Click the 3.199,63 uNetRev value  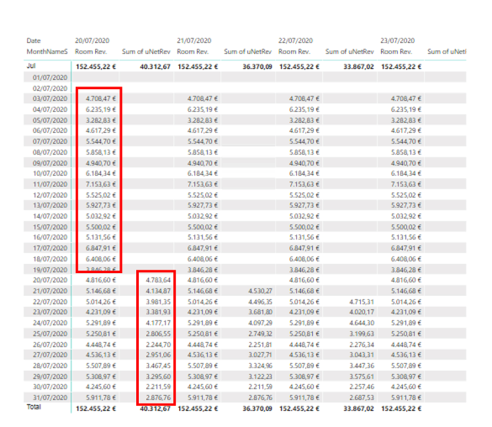tap(362, 334)
